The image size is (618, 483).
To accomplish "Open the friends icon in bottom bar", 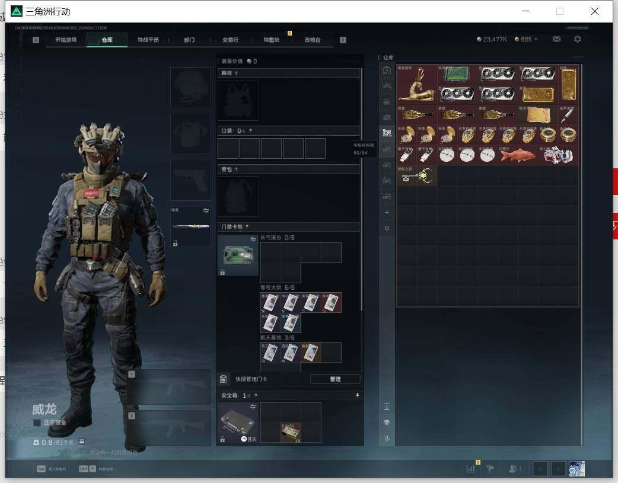I will 514,469.
